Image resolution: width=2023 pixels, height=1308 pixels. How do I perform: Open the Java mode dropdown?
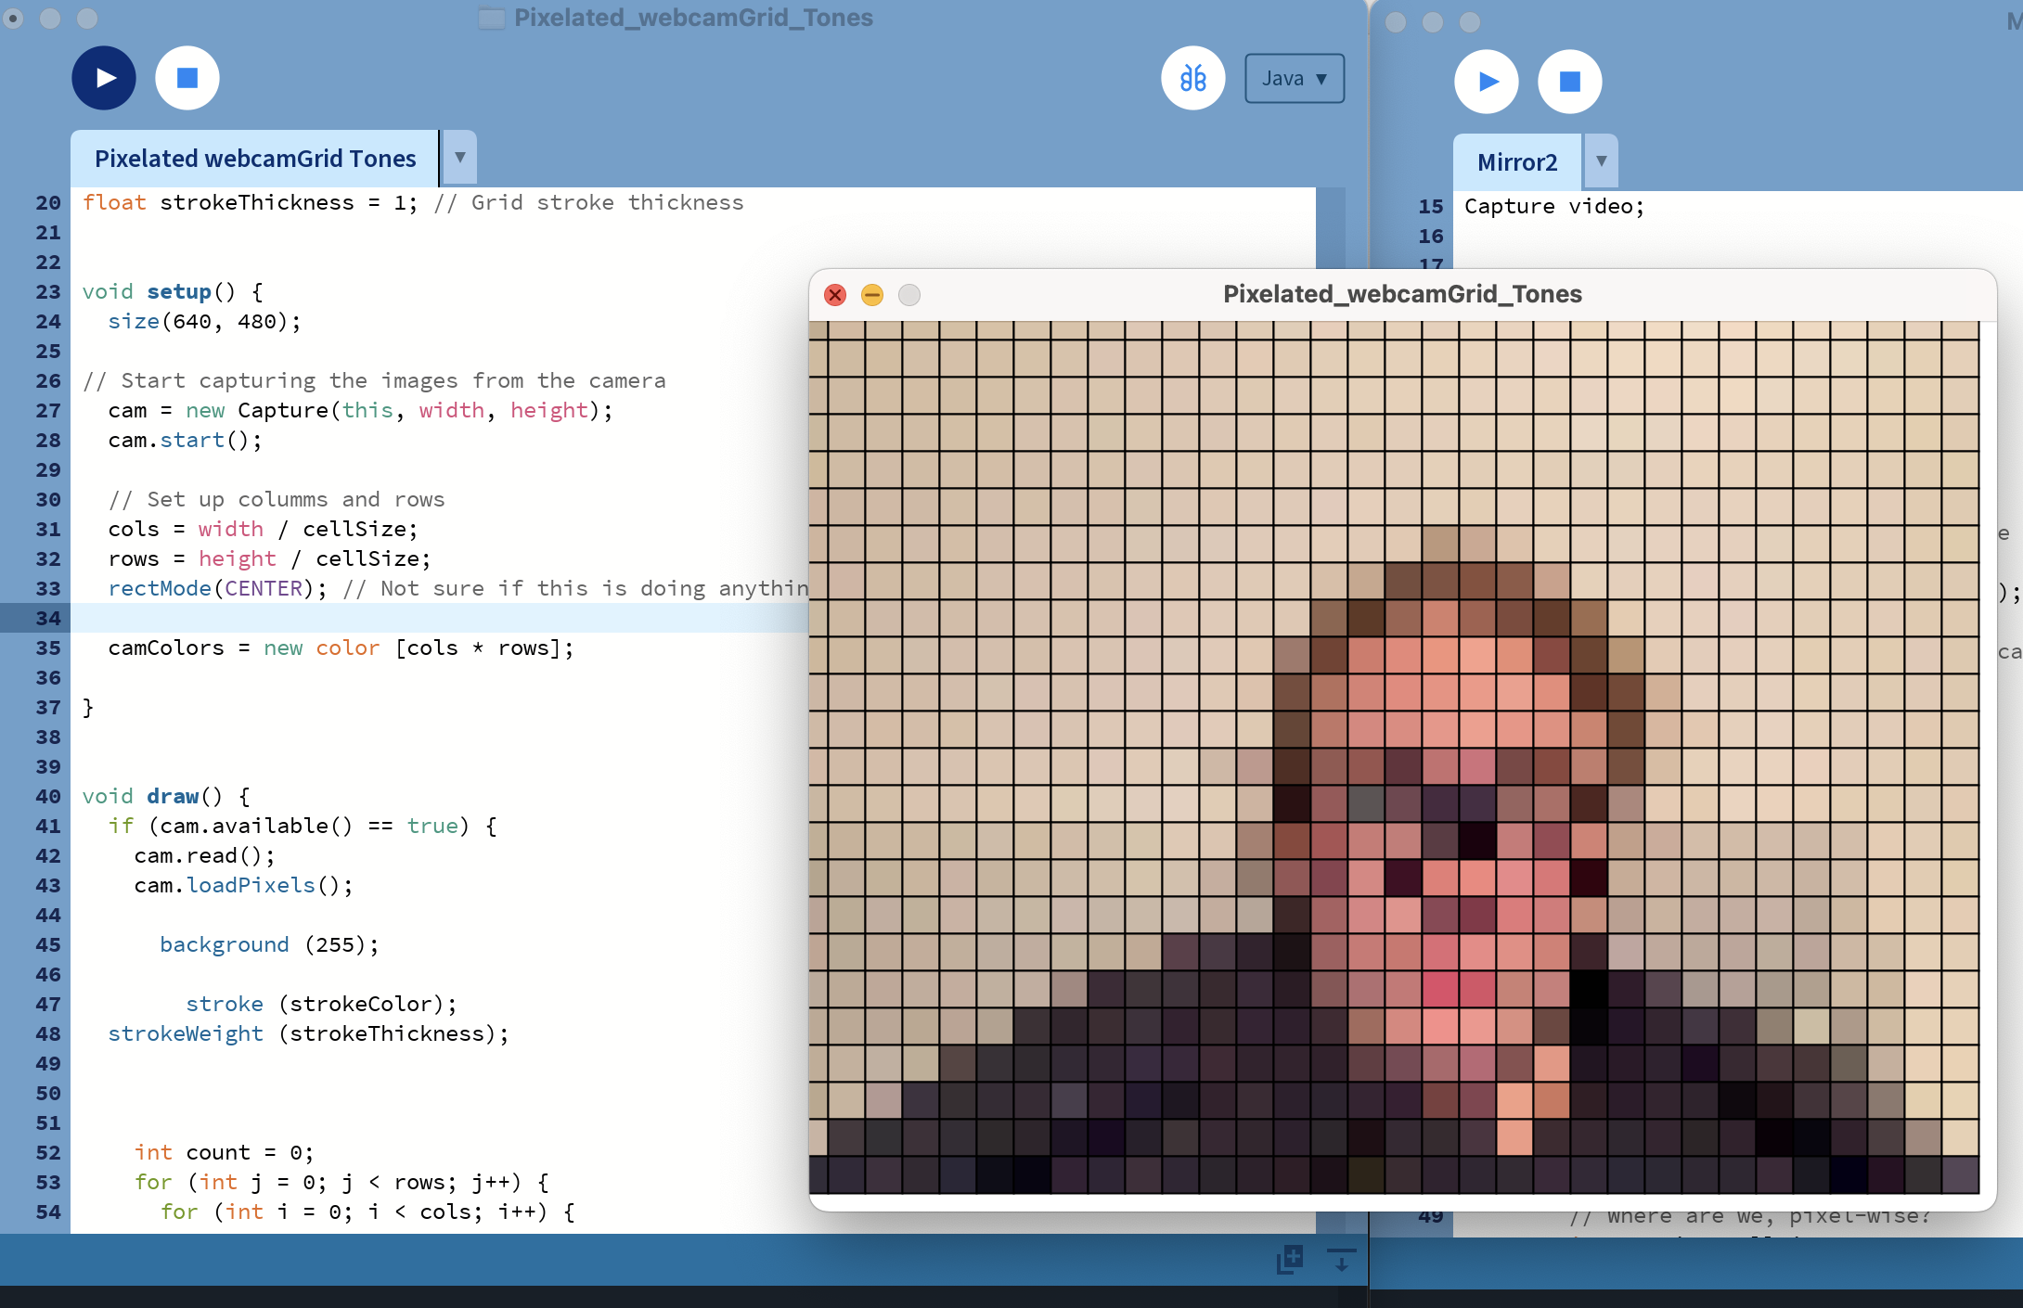[x=1294, y=78]
